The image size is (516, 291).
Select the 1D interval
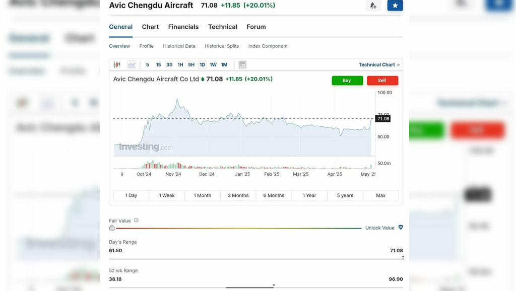(202, 65)
